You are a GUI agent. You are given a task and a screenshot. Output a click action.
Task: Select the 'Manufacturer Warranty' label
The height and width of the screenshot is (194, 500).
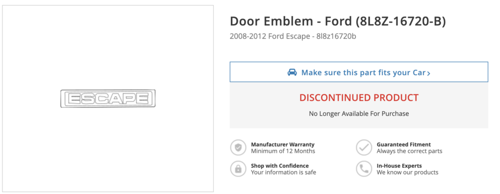point(283,144)
